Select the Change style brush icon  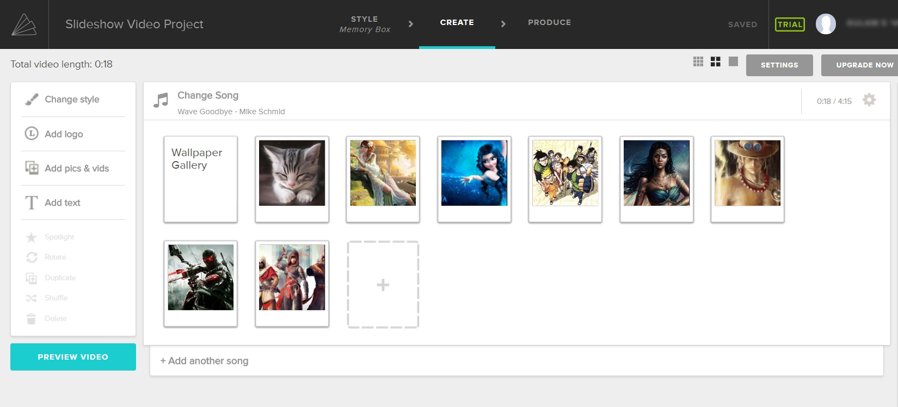32,100
